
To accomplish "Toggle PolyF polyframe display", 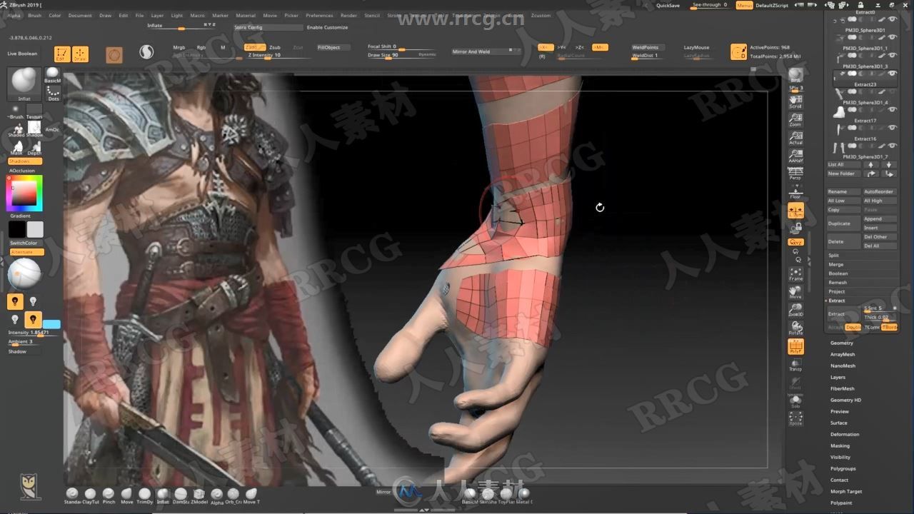I will [x=795, y=347].
